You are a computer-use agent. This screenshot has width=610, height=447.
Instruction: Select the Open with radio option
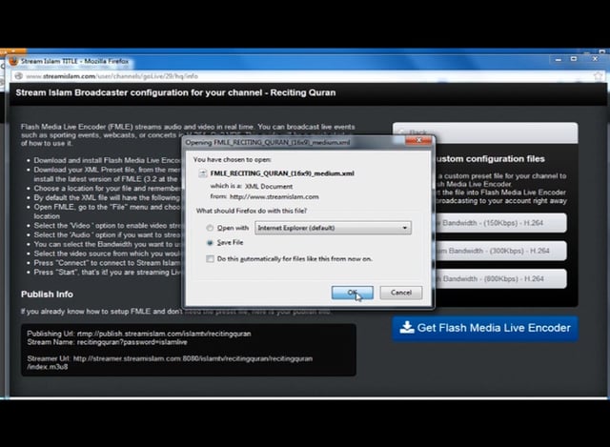point(210,228)
